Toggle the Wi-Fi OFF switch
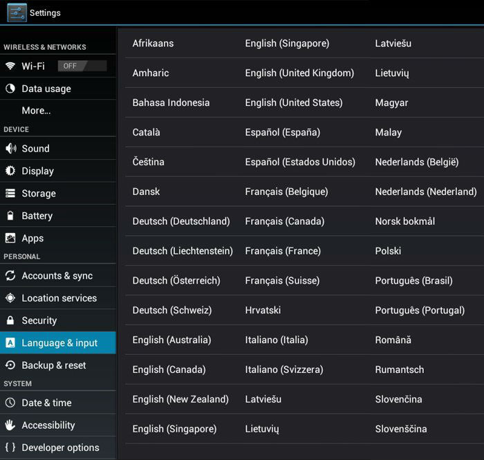Viewport: 484px width, 460px height. (82, 66)
